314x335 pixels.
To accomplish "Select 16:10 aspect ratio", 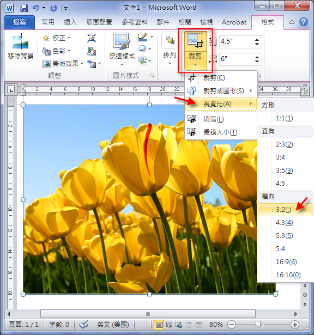I will coord(285,275).
